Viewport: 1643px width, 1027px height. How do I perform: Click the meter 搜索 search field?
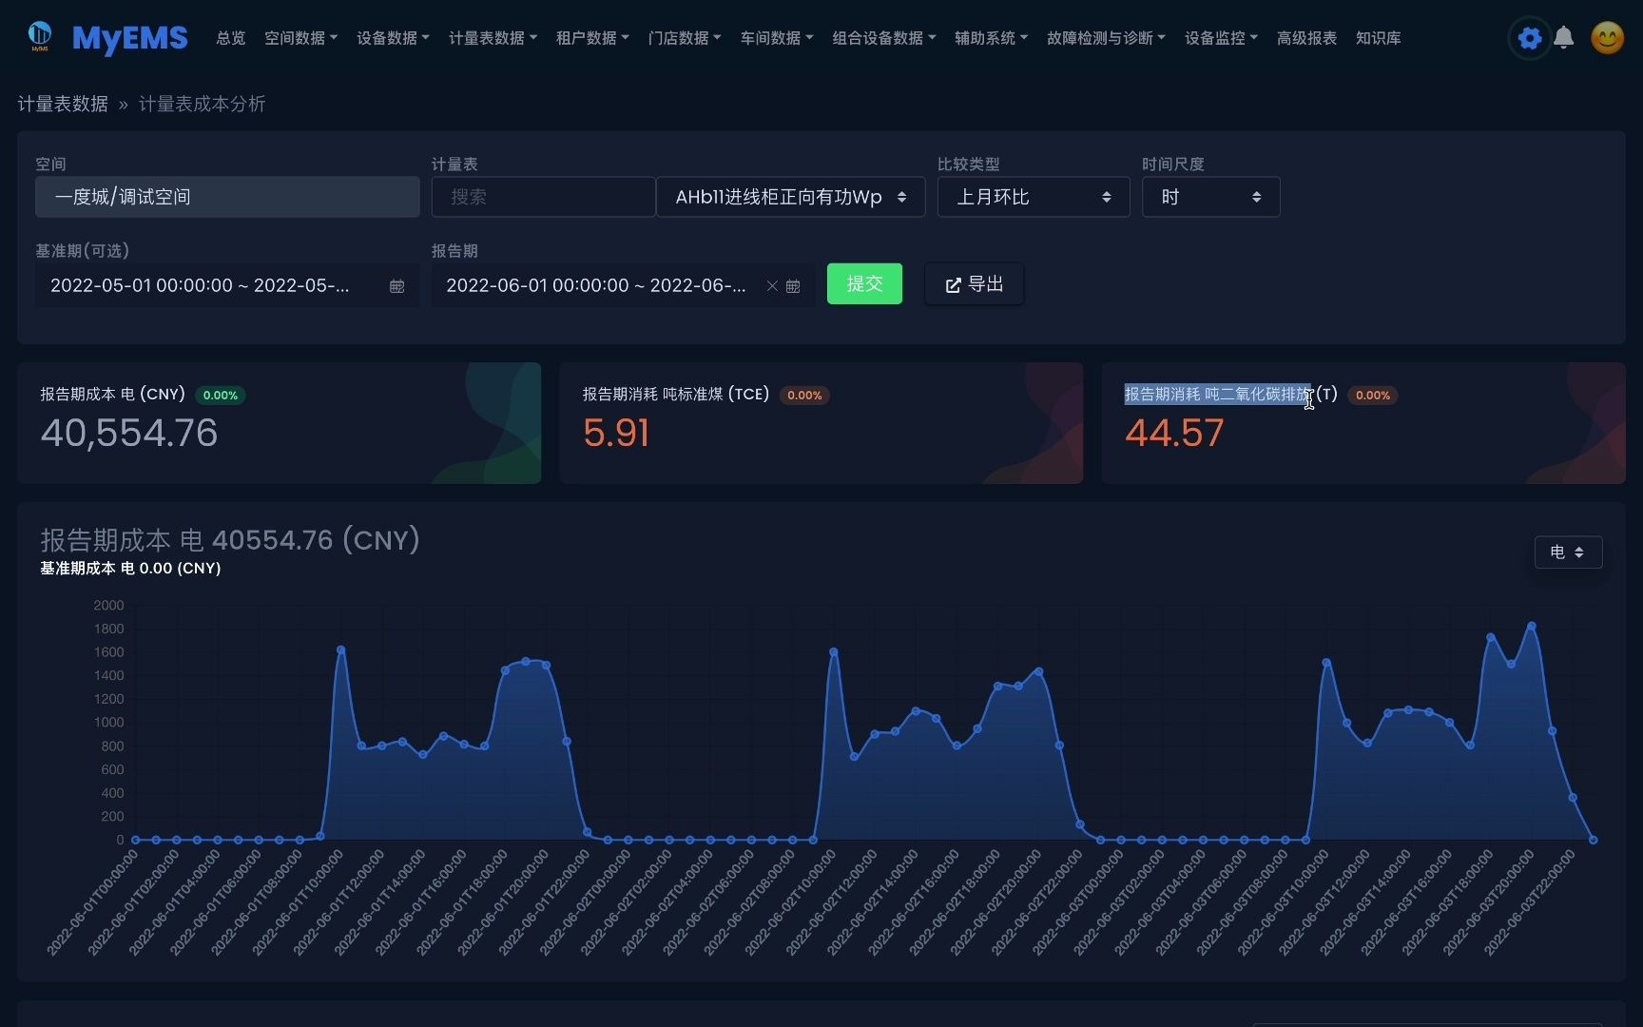tap(543, 197)
